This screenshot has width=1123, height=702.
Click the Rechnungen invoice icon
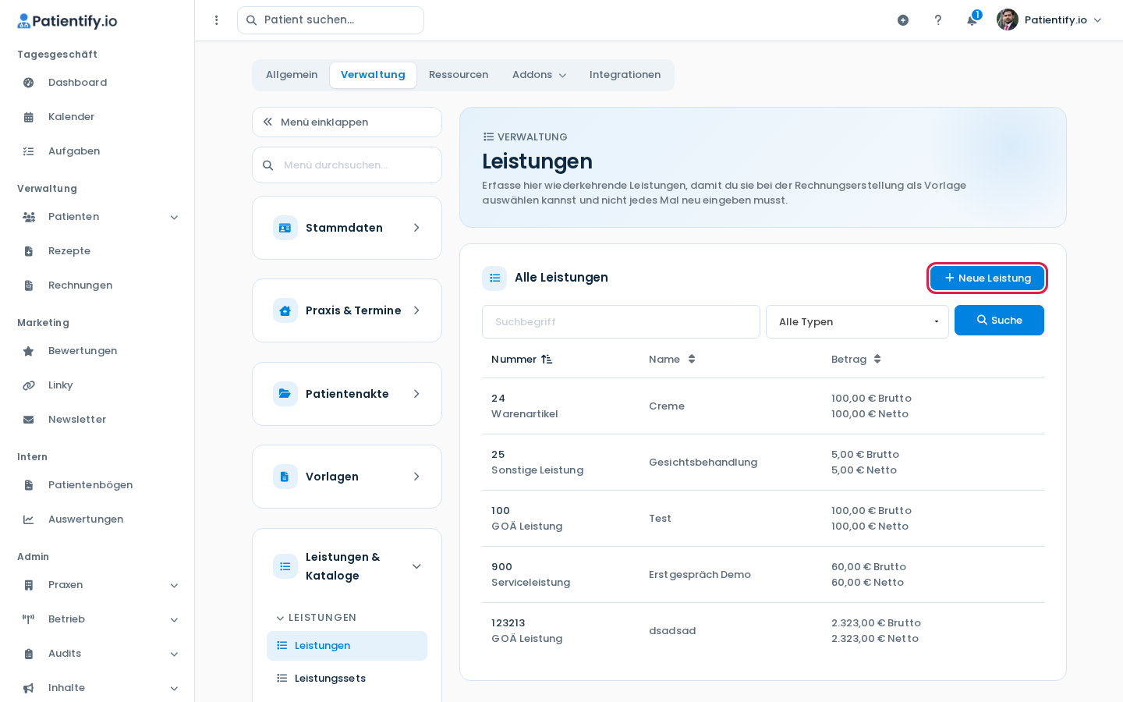pyautogui.click(x=29, y=285)
